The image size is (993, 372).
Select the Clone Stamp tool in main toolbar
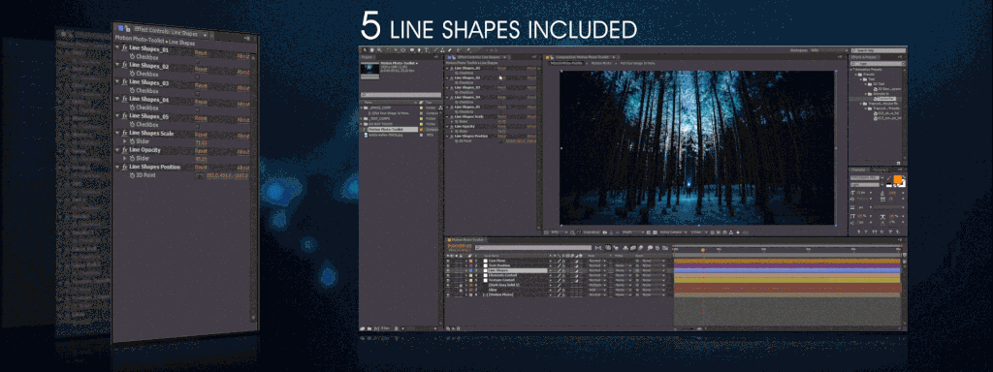[442, 50]
